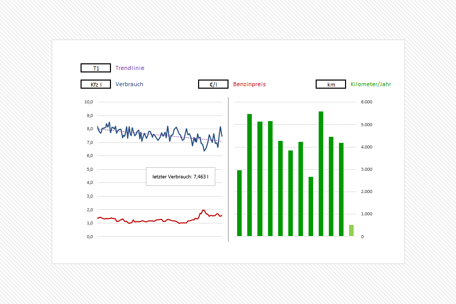Click the first bar in the kilometer chart
Viewport: 456px width, 304px height.
click(239, 203)
